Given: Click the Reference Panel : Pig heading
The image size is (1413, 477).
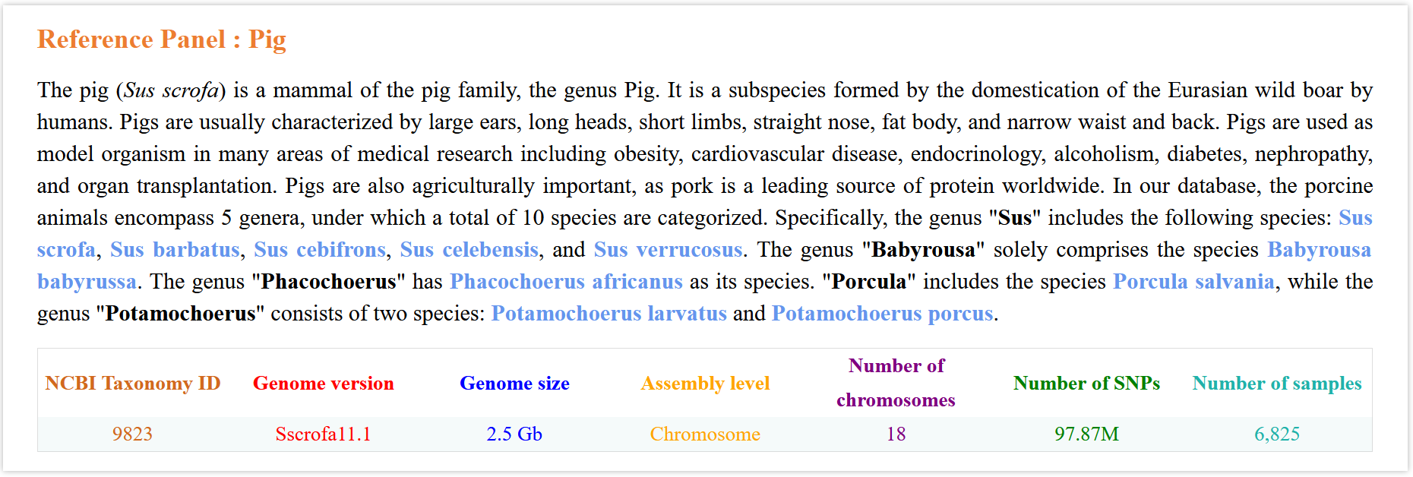Looking at the screenshot, I should pos(162,39).
